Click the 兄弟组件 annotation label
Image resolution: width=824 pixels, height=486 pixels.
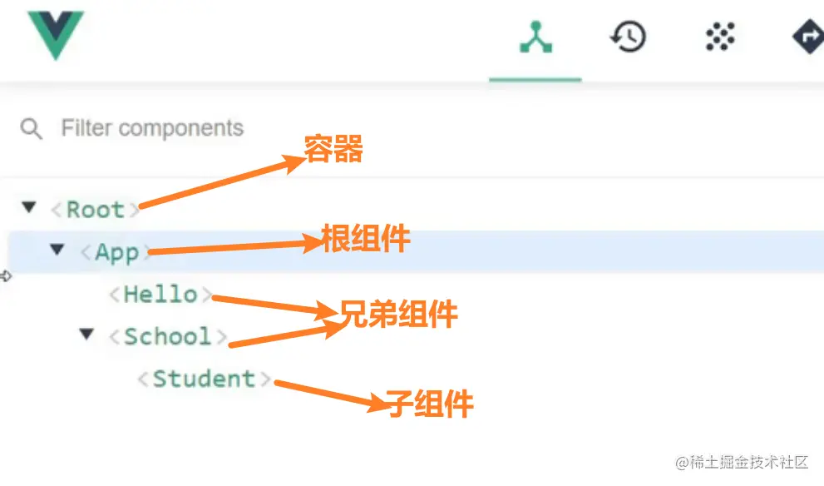[398, 314]
